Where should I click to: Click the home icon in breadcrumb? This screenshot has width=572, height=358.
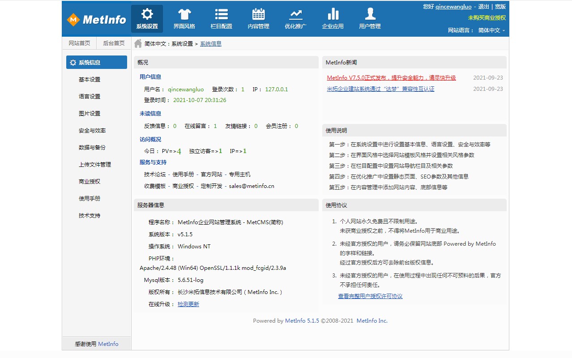pyautogui.click(x=138, y=43)
